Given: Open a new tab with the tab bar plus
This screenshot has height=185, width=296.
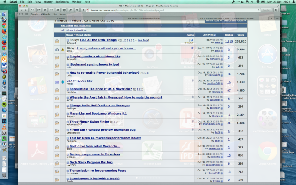Looking at the screenshot, I should click(271, 18).
